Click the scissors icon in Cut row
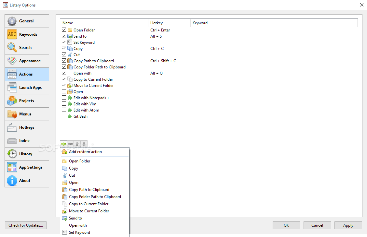367x237 pixels. (70, 54)
